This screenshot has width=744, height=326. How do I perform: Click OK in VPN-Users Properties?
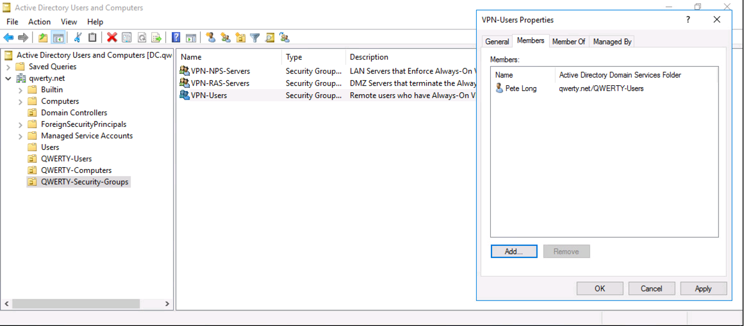[x=600, y=288]
